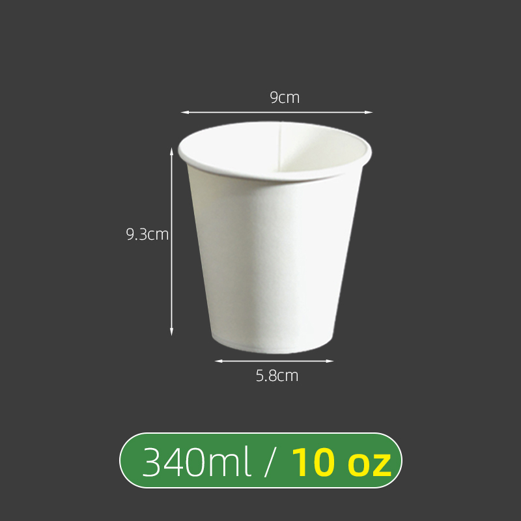Click the upper arrowhead of height arrow

click(x=171, y=152)
